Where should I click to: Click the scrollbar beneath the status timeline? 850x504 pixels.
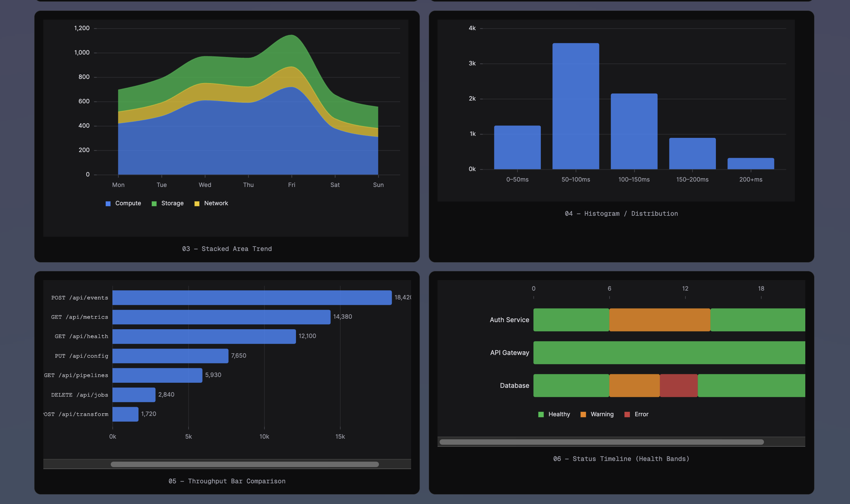coord(601,442)
